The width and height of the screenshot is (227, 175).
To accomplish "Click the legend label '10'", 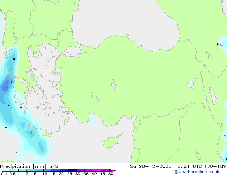I will point(45,174).
